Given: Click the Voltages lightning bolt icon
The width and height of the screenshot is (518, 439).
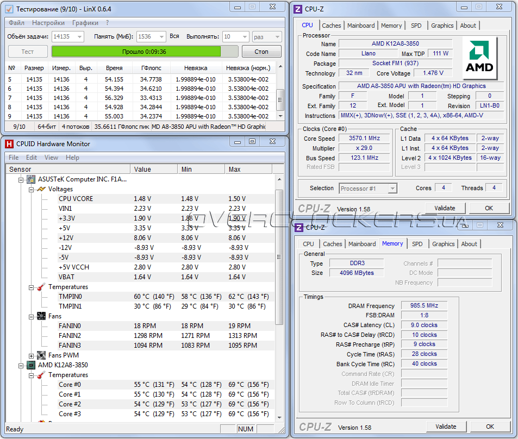Looking at the screenshot, I should (41, 189).
